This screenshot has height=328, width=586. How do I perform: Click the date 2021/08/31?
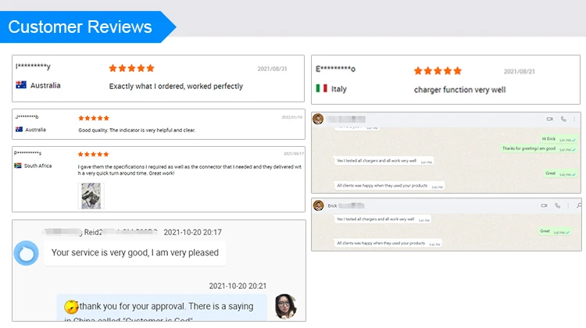coord(272,69)
